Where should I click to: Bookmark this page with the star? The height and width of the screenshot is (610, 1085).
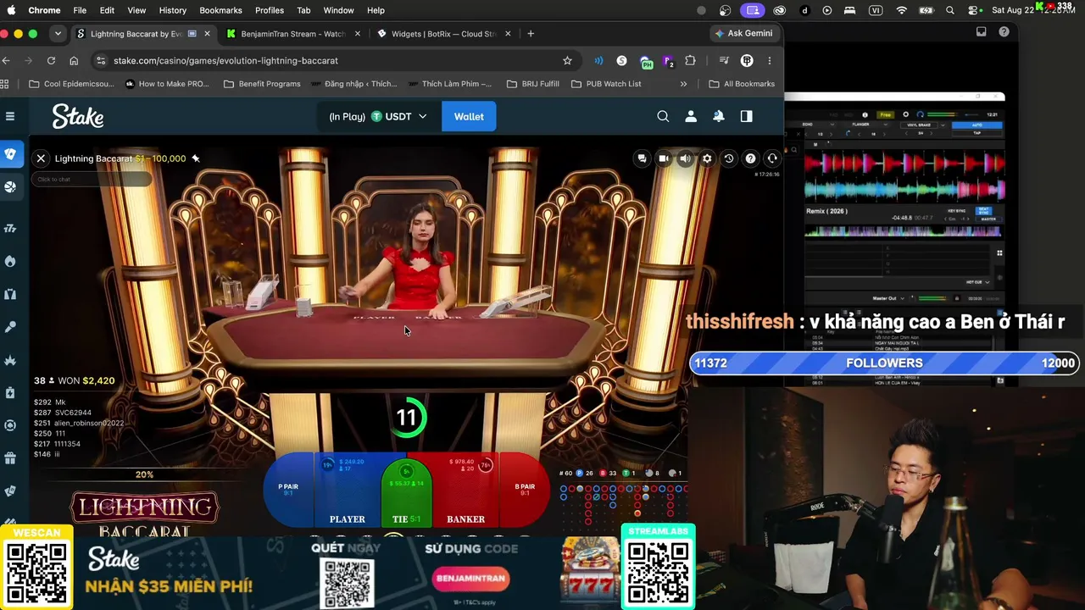coord(567,61)
